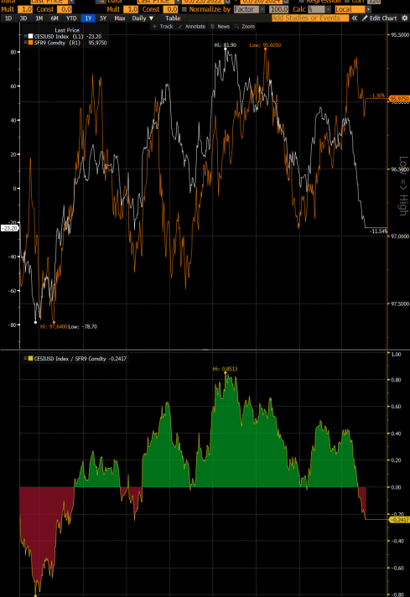Click the -23.20 left axis value tag
The width and height of the screenshot is (410, 597).
click(9, 228)
